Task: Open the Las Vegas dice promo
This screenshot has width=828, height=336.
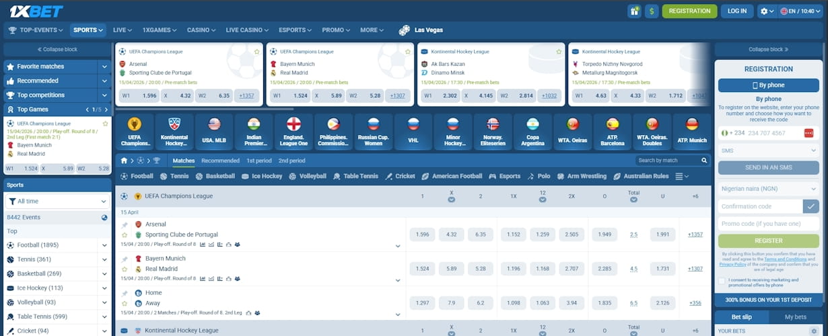Action: point(421,30)
